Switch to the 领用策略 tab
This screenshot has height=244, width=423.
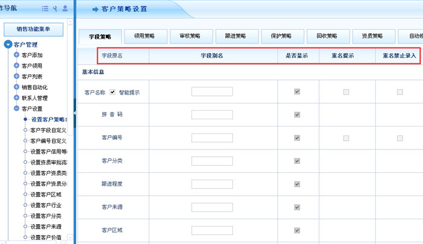[147, 36]
